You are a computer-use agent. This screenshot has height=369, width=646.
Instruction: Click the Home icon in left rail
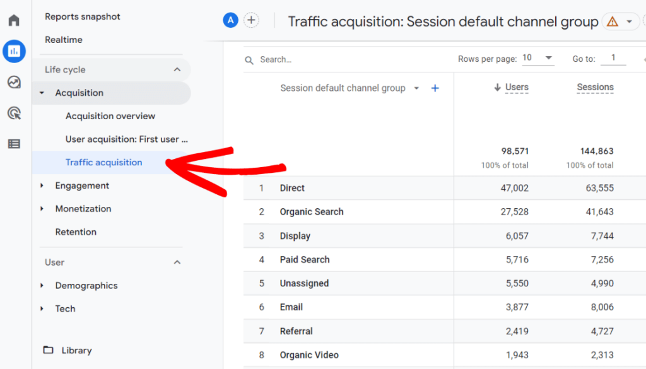coord(14,20)
